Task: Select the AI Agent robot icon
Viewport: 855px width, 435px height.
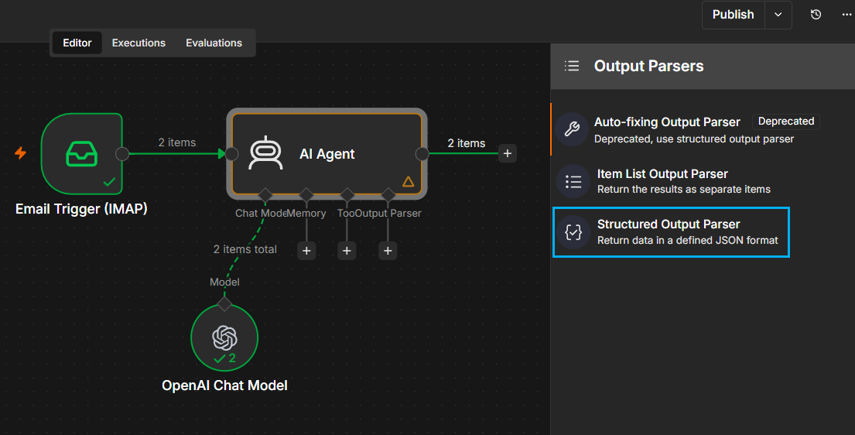Action: pyautogui.click(x=265, y=153)
